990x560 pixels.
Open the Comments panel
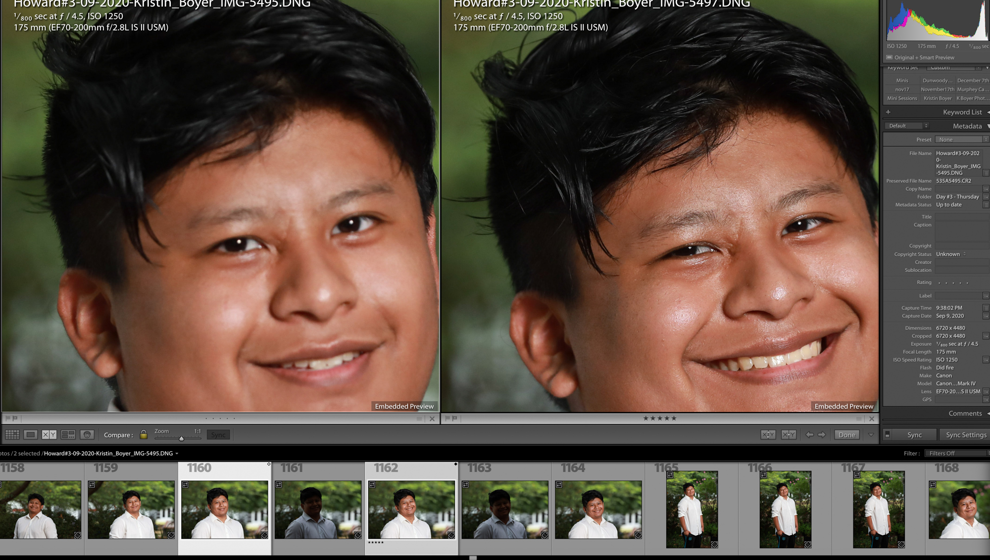click(x=964, y=413)
